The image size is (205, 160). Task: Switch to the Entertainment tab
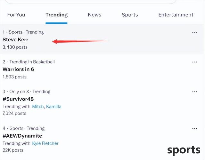pyautogui.click(x=176, y=15)
